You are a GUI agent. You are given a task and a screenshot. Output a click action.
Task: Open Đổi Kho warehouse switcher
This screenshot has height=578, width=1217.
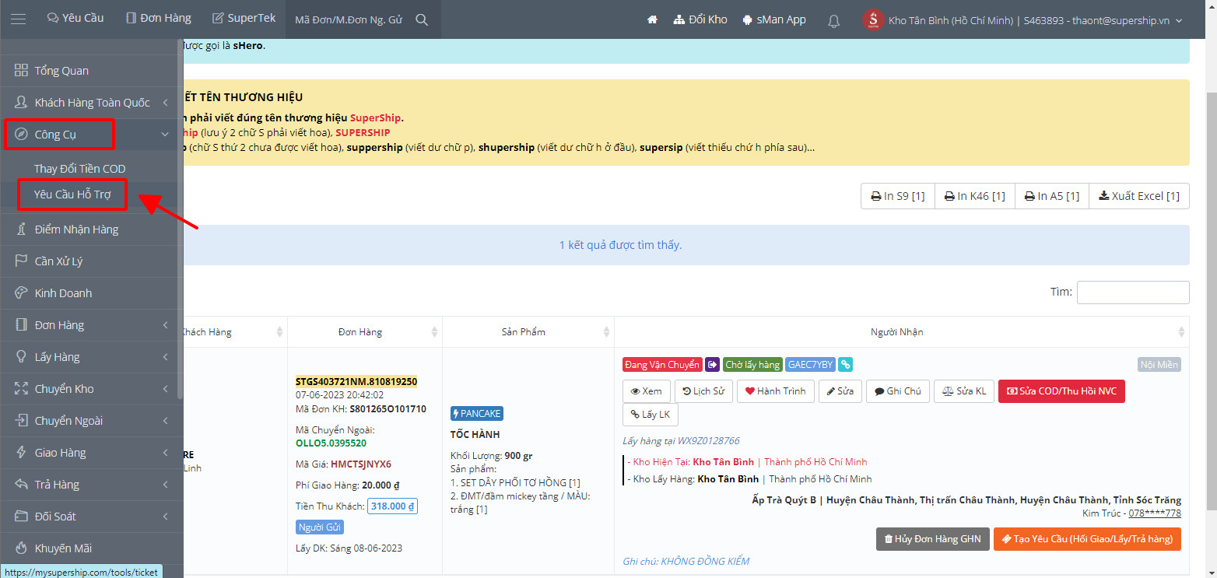point(700,19)
